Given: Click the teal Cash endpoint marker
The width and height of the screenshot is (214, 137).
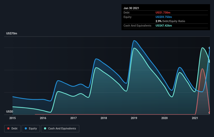Looking at the screenshot, I should (210, 62).
